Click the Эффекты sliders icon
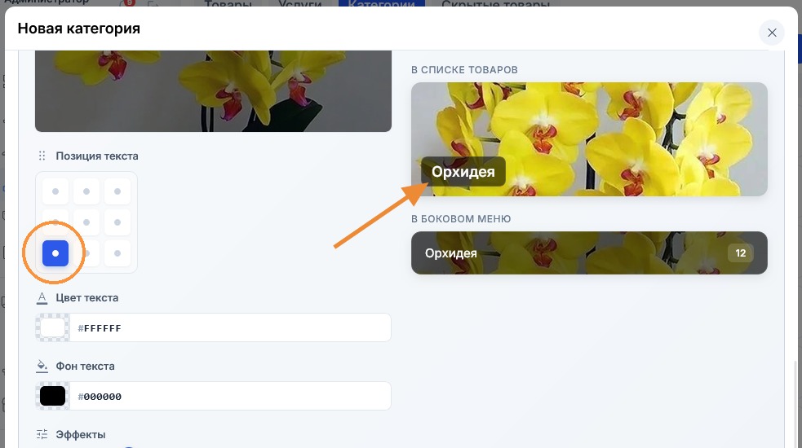Screen dimensions: 802x448 point(42,434)
